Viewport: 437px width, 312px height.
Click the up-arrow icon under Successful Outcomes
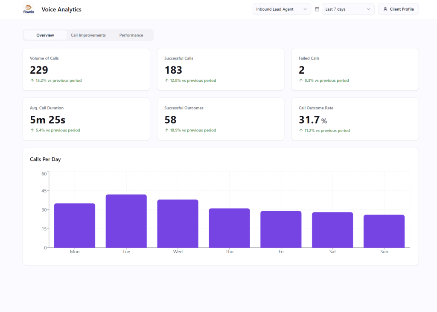coord(166,130)
